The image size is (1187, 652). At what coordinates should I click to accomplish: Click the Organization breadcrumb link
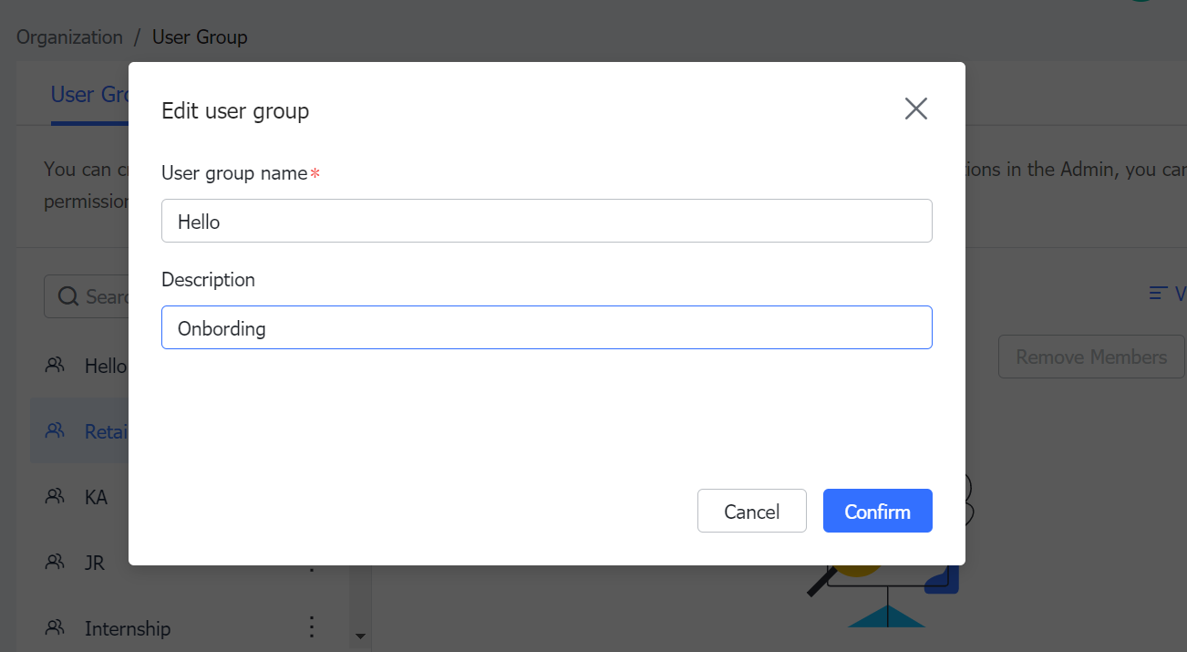pos(69,36)
